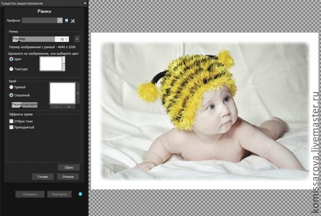
Task: Select the Текстура radio option
Action: (x=11, y=69)
